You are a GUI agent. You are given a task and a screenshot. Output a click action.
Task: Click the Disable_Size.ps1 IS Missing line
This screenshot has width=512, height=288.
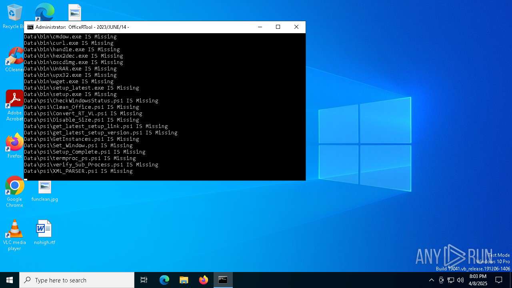pos(82,120)
